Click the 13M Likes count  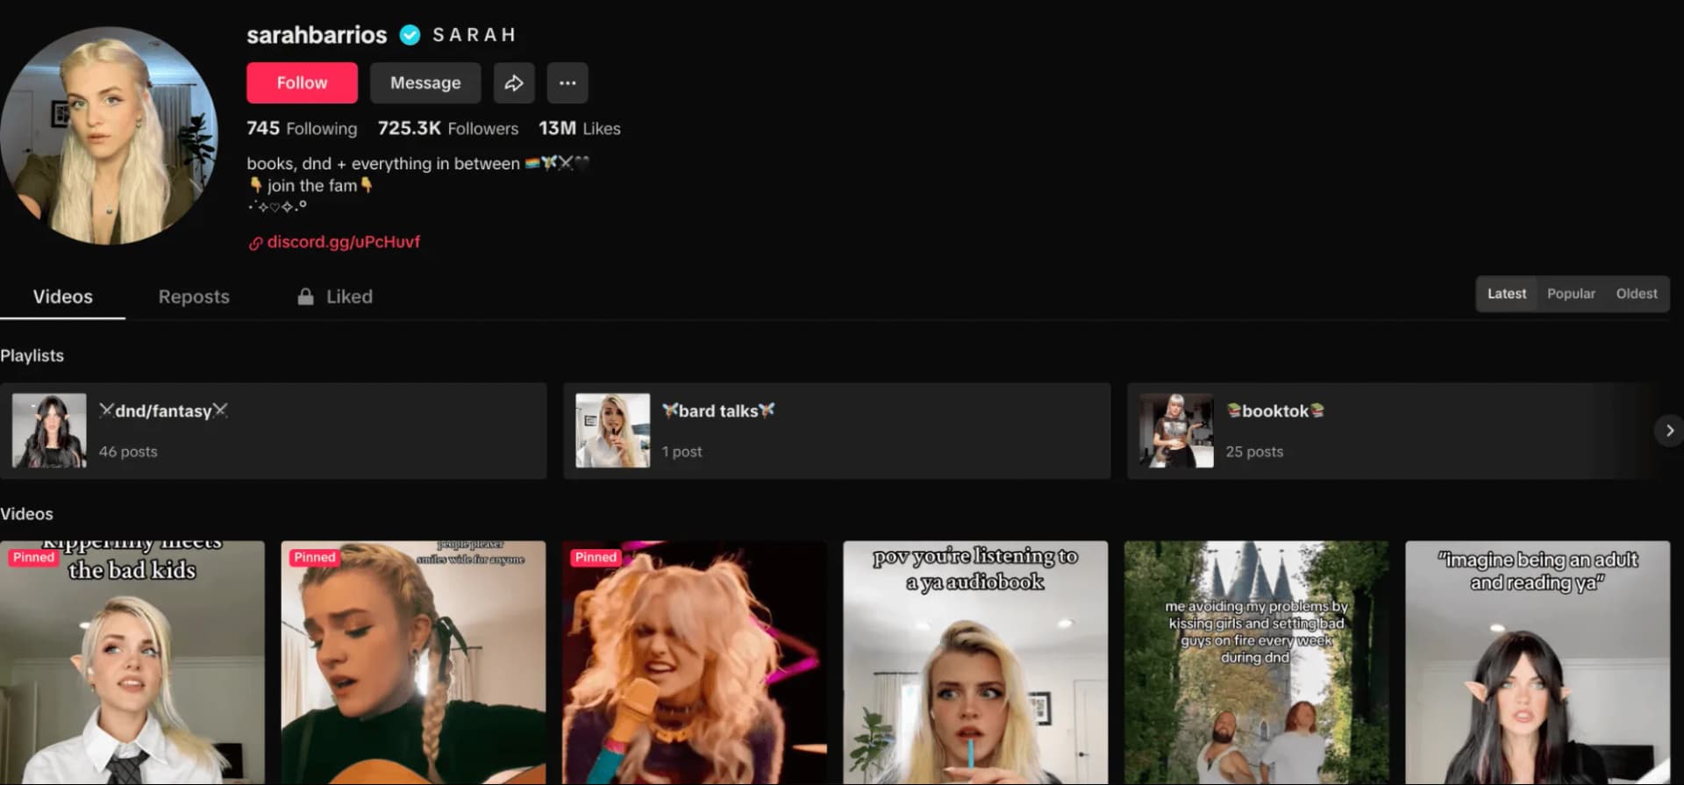tap(580, 128)
